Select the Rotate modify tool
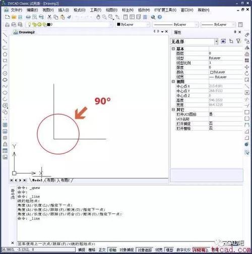The width and height of the screenshot is (252, 254). (247, 73)
